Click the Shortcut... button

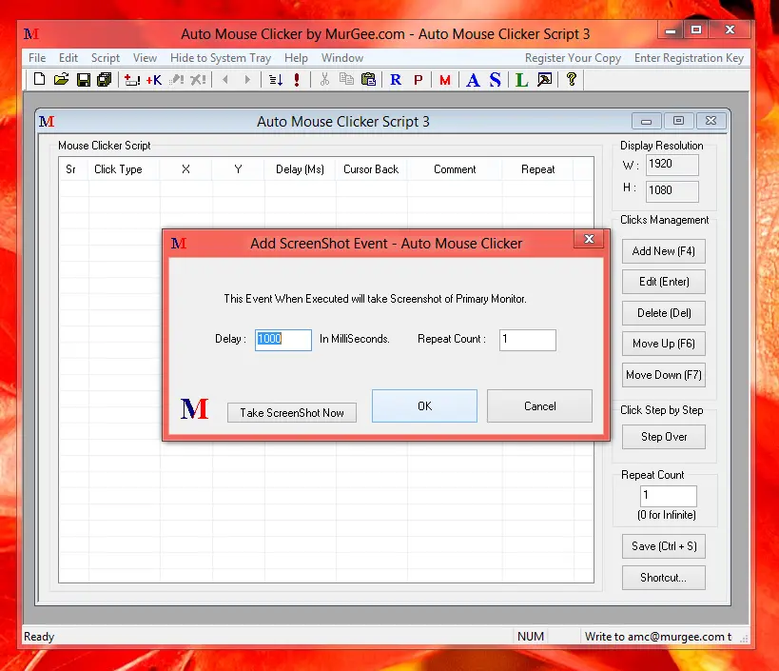point(664,578)
